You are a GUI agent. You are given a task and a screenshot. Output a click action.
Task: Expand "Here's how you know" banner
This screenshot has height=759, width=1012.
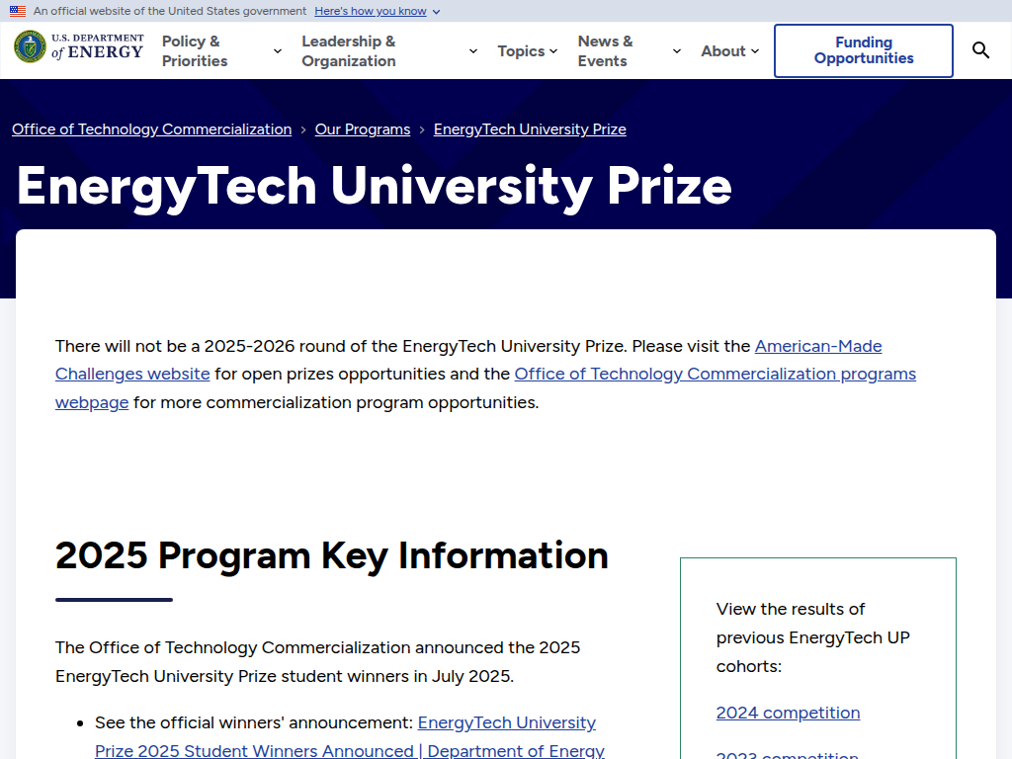click(x=377, y=11)
